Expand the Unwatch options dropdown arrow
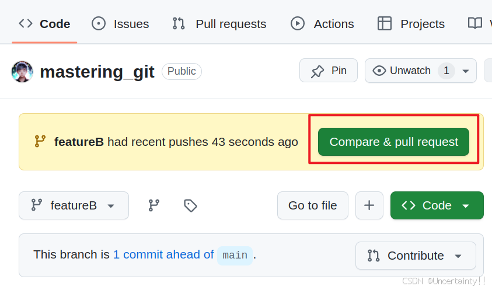Screen dimensions: 492x290 click(466, 71)
